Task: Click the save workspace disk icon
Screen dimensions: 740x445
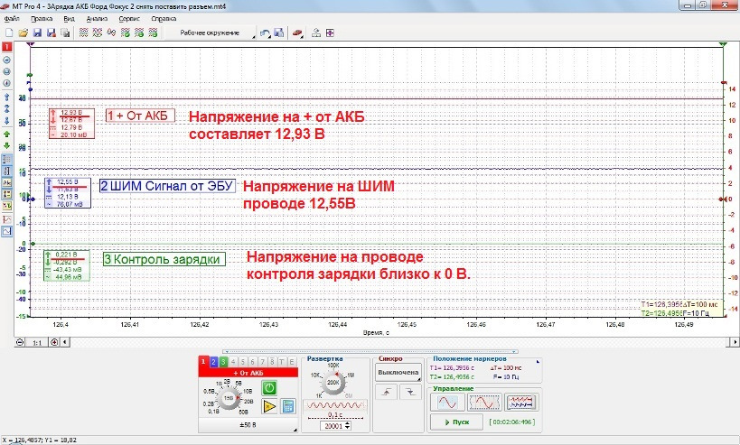Action: 279,32
